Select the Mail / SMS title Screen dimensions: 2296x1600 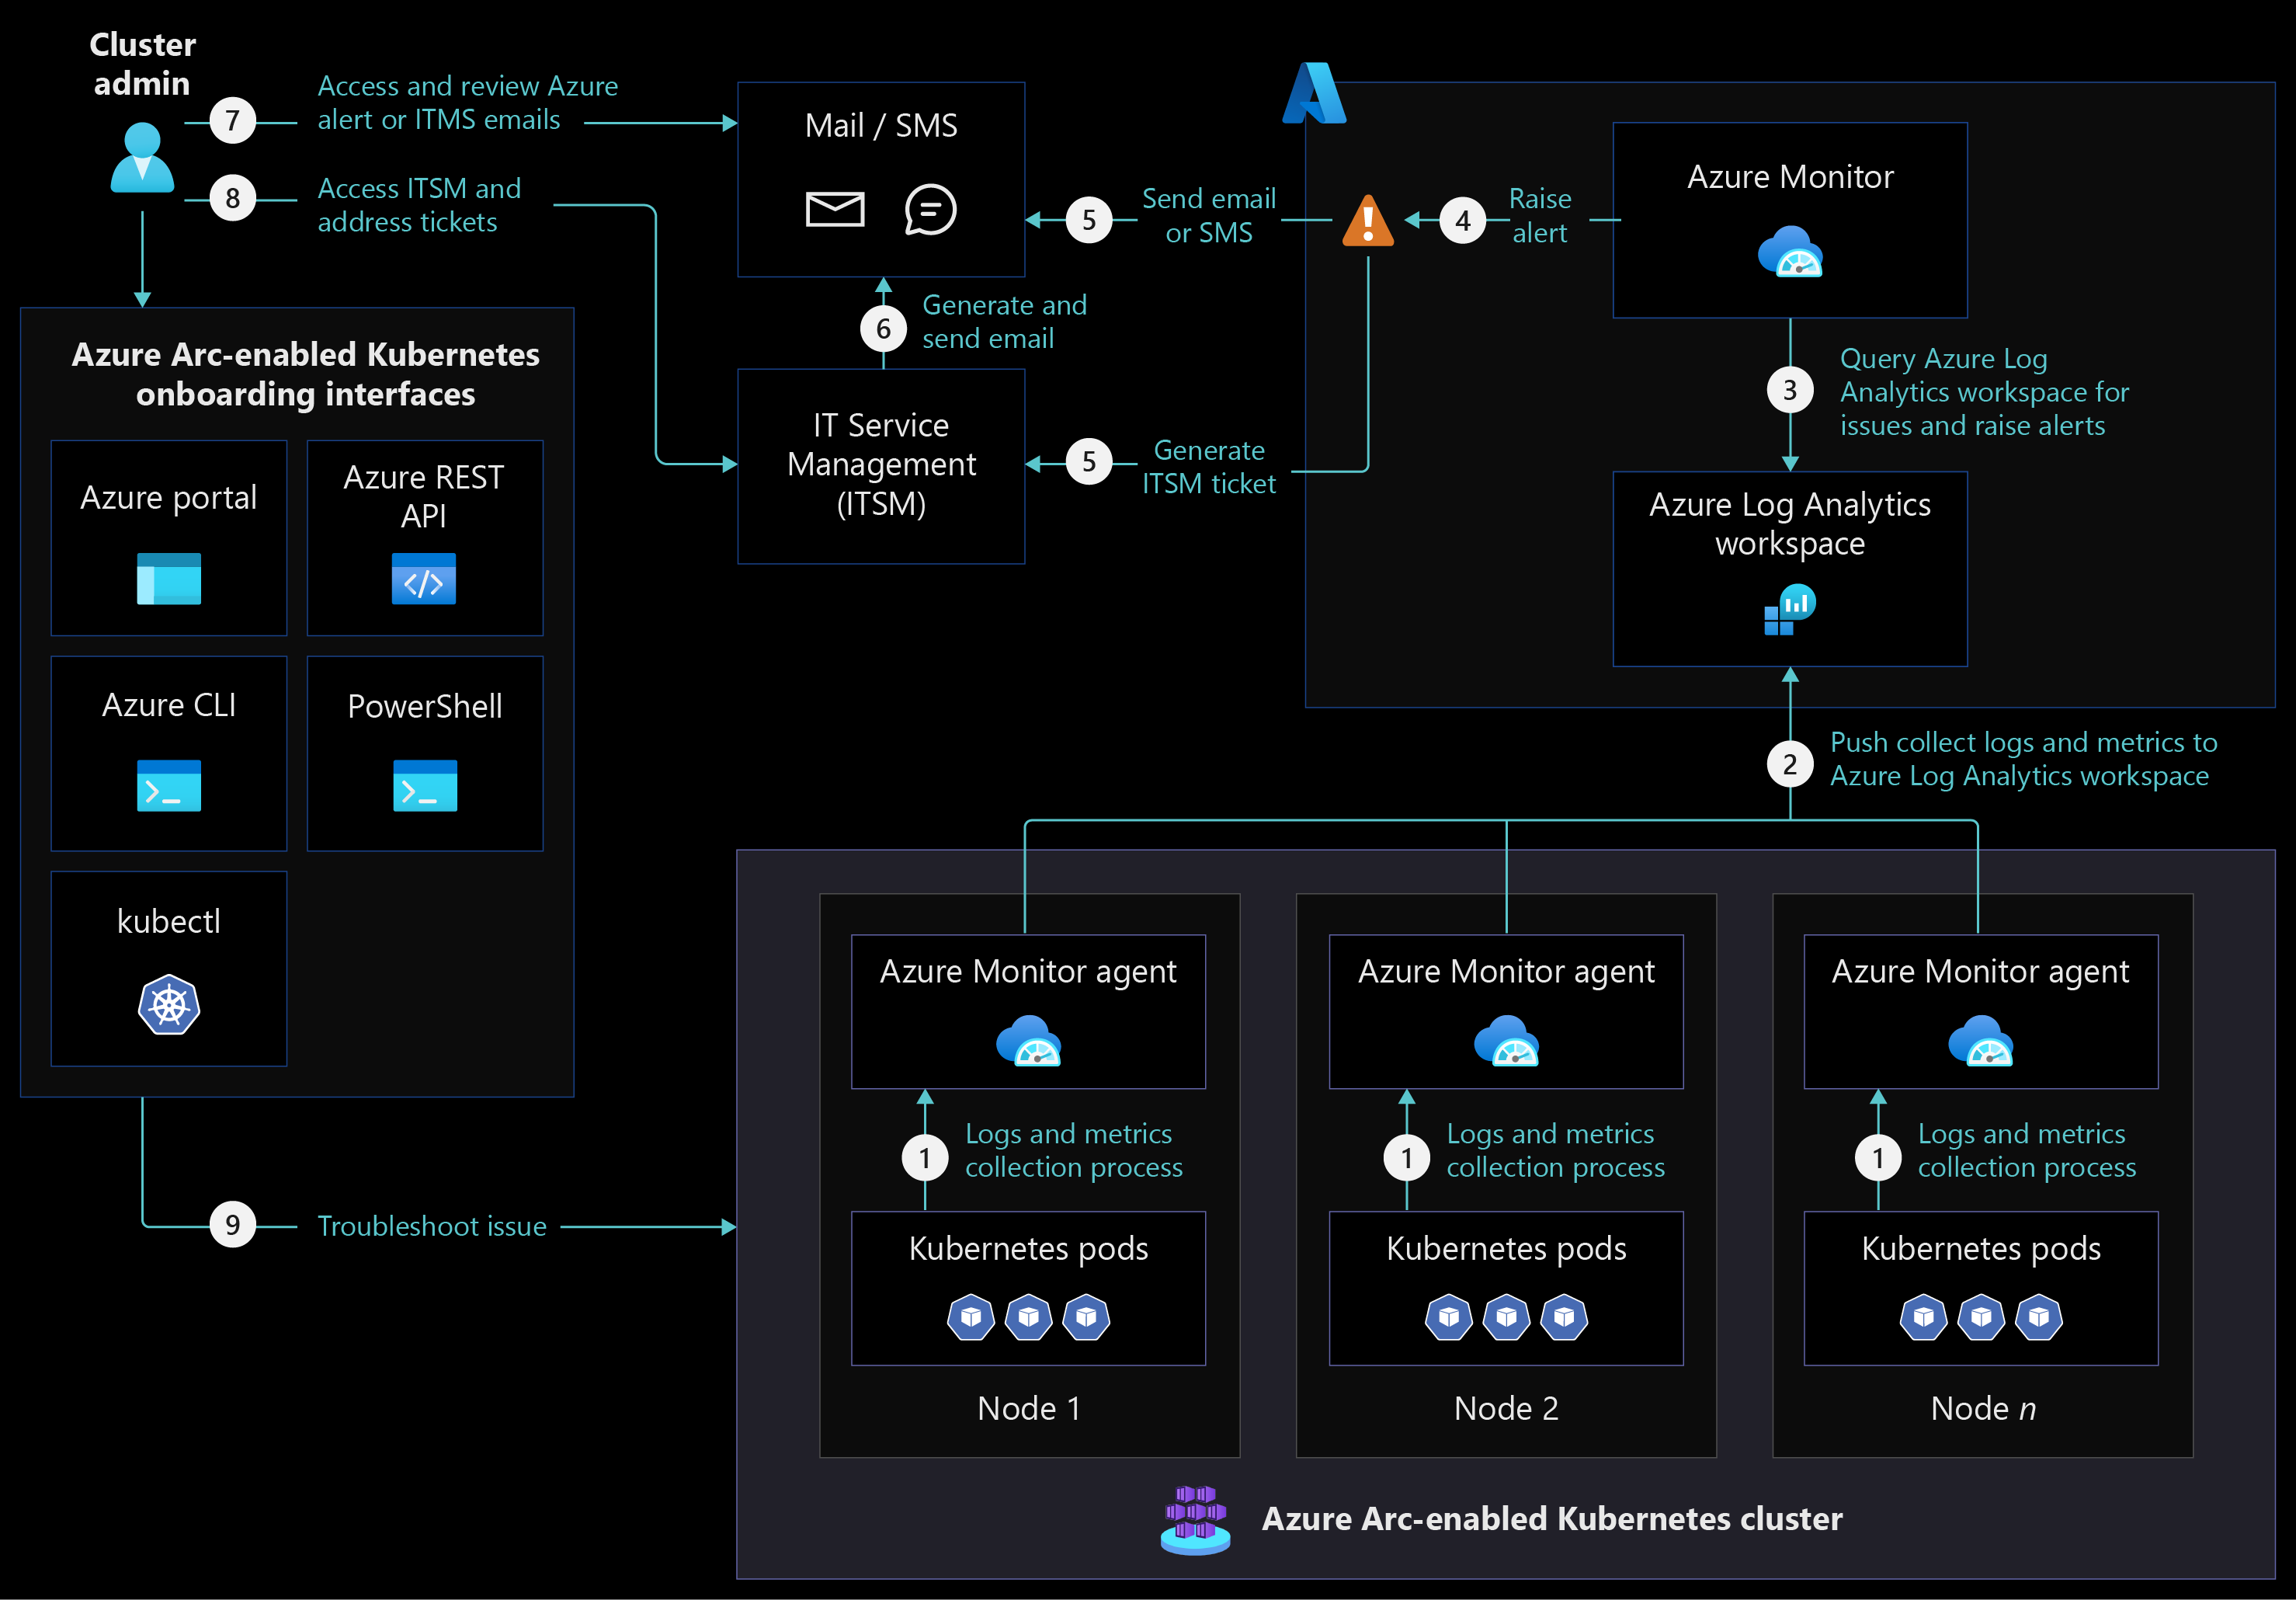point(881,126)
